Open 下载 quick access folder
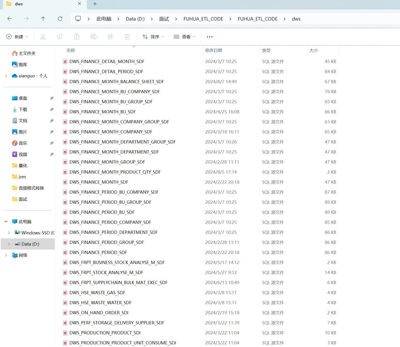The image size is (400, 347). (19, 110)
